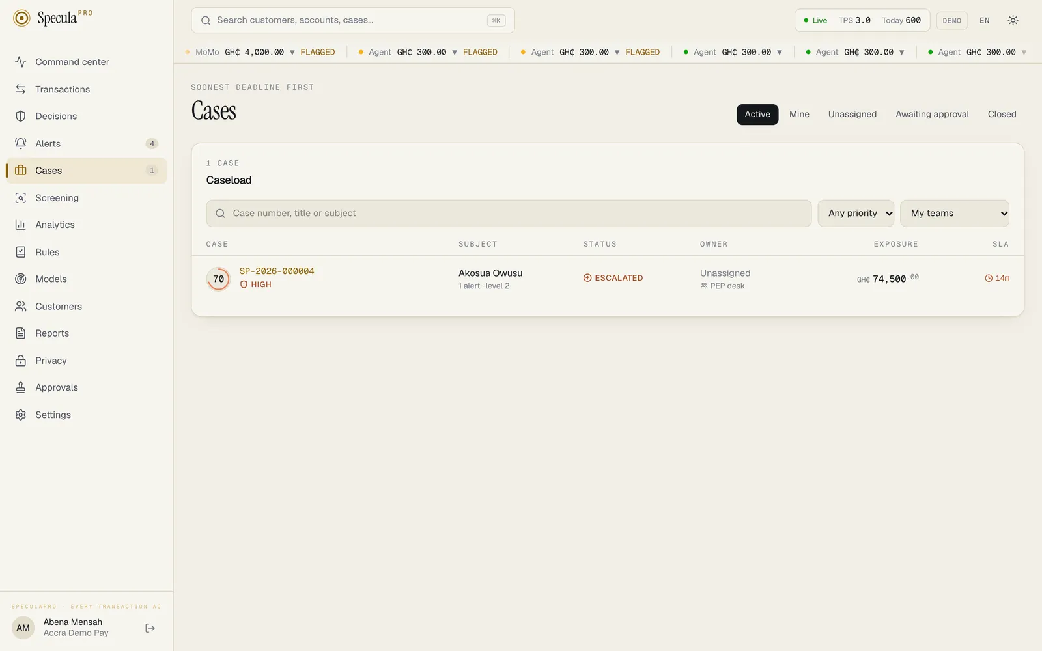
Task: Open case SP-2026-000004
Action: pyautogui.click(x=277, y=271)
